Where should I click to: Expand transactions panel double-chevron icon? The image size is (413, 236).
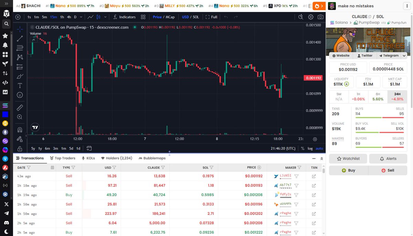tap(322, 159)
